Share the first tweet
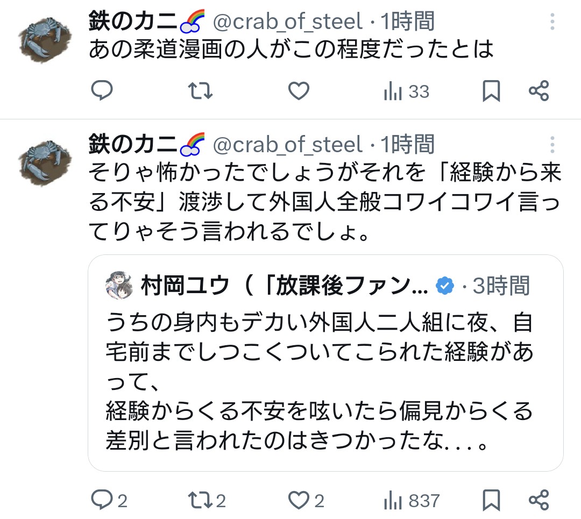Screen dimensions: 581x519 [x=539, y=91]
